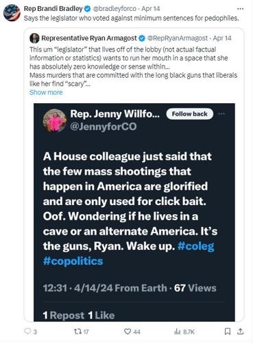Click Rep Brandi Bradley's display name

[53, 9]
